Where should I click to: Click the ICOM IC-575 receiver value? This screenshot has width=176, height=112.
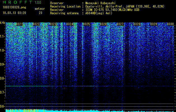click(x=112, y=10)
